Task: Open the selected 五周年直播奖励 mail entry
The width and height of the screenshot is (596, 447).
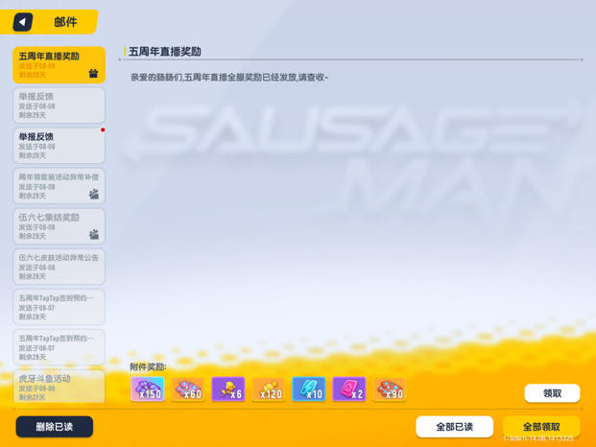Action: (59, 65)
